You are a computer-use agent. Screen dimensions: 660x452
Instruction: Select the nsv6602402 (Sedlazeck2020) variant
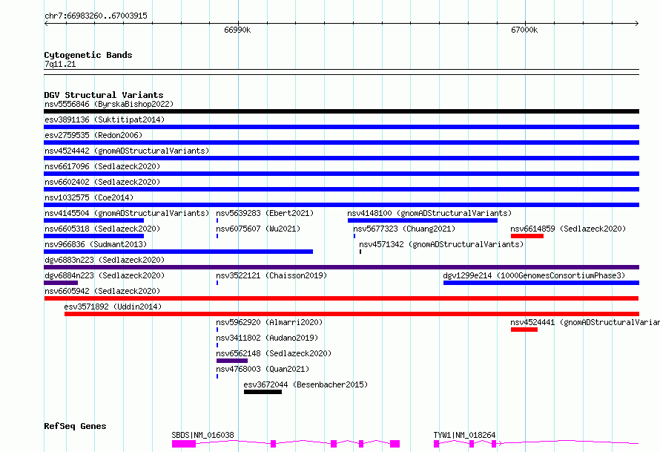[x=102, y=182]
